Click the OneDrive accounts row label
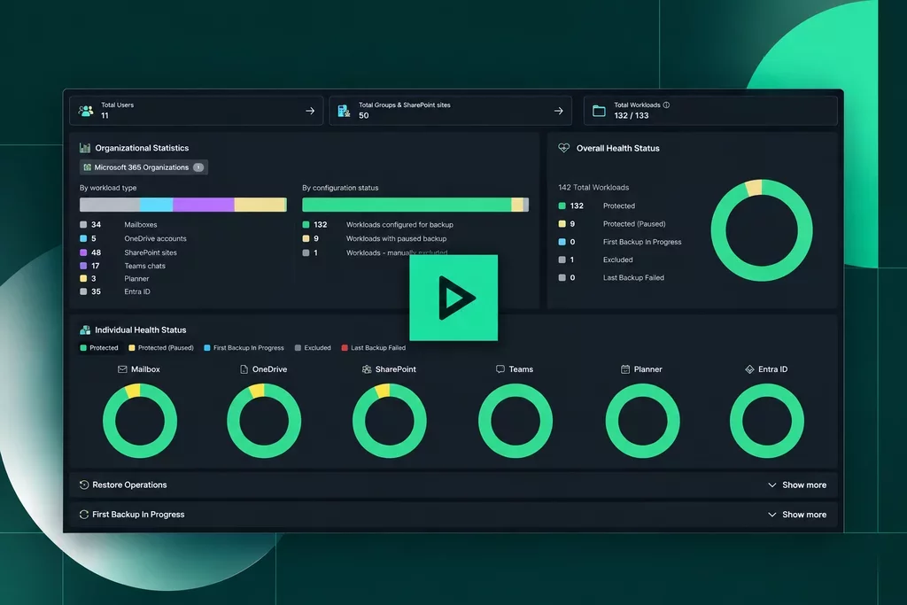 tap(155, 238)
